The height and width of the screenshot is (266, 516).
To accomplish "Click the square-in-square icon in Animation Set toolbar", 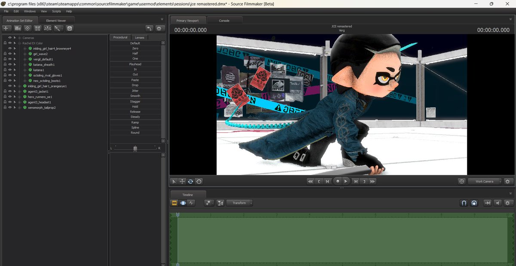I will pos(70,28).
